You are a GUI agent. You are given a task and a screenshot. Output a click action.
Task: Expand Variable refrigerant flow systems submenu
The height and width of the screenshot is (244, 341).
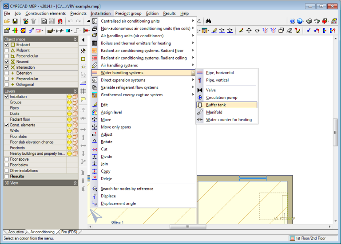[143, 87]
